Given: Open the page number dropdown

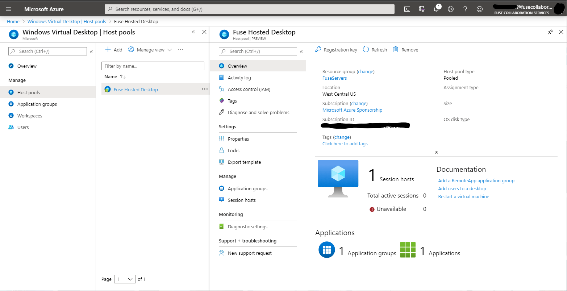Looking at the screenshot, I should coord(125,279).
